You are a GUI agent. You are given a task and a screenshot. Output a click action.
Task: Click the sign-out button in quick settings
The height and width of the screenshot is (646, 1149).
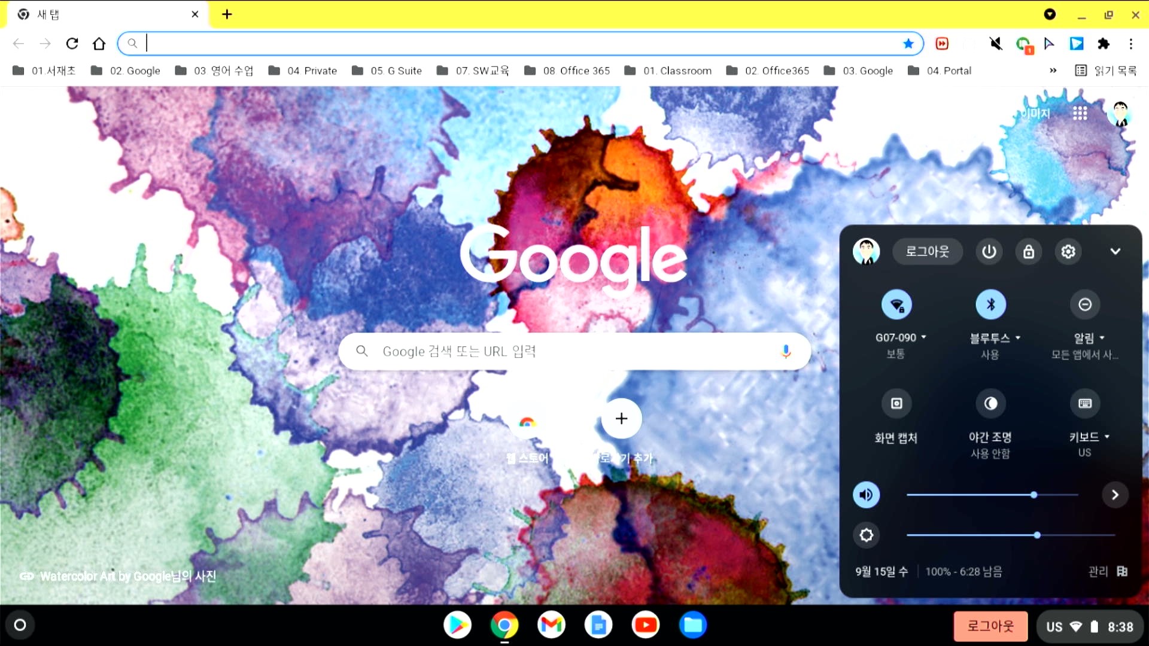(927, 251)
